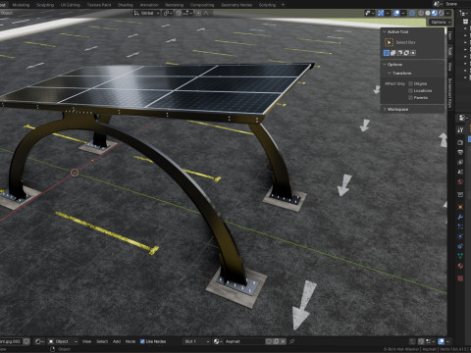This screenshot has width=471, height=353.
Task: Open the node editor Add menu
Action: point(117,341)
